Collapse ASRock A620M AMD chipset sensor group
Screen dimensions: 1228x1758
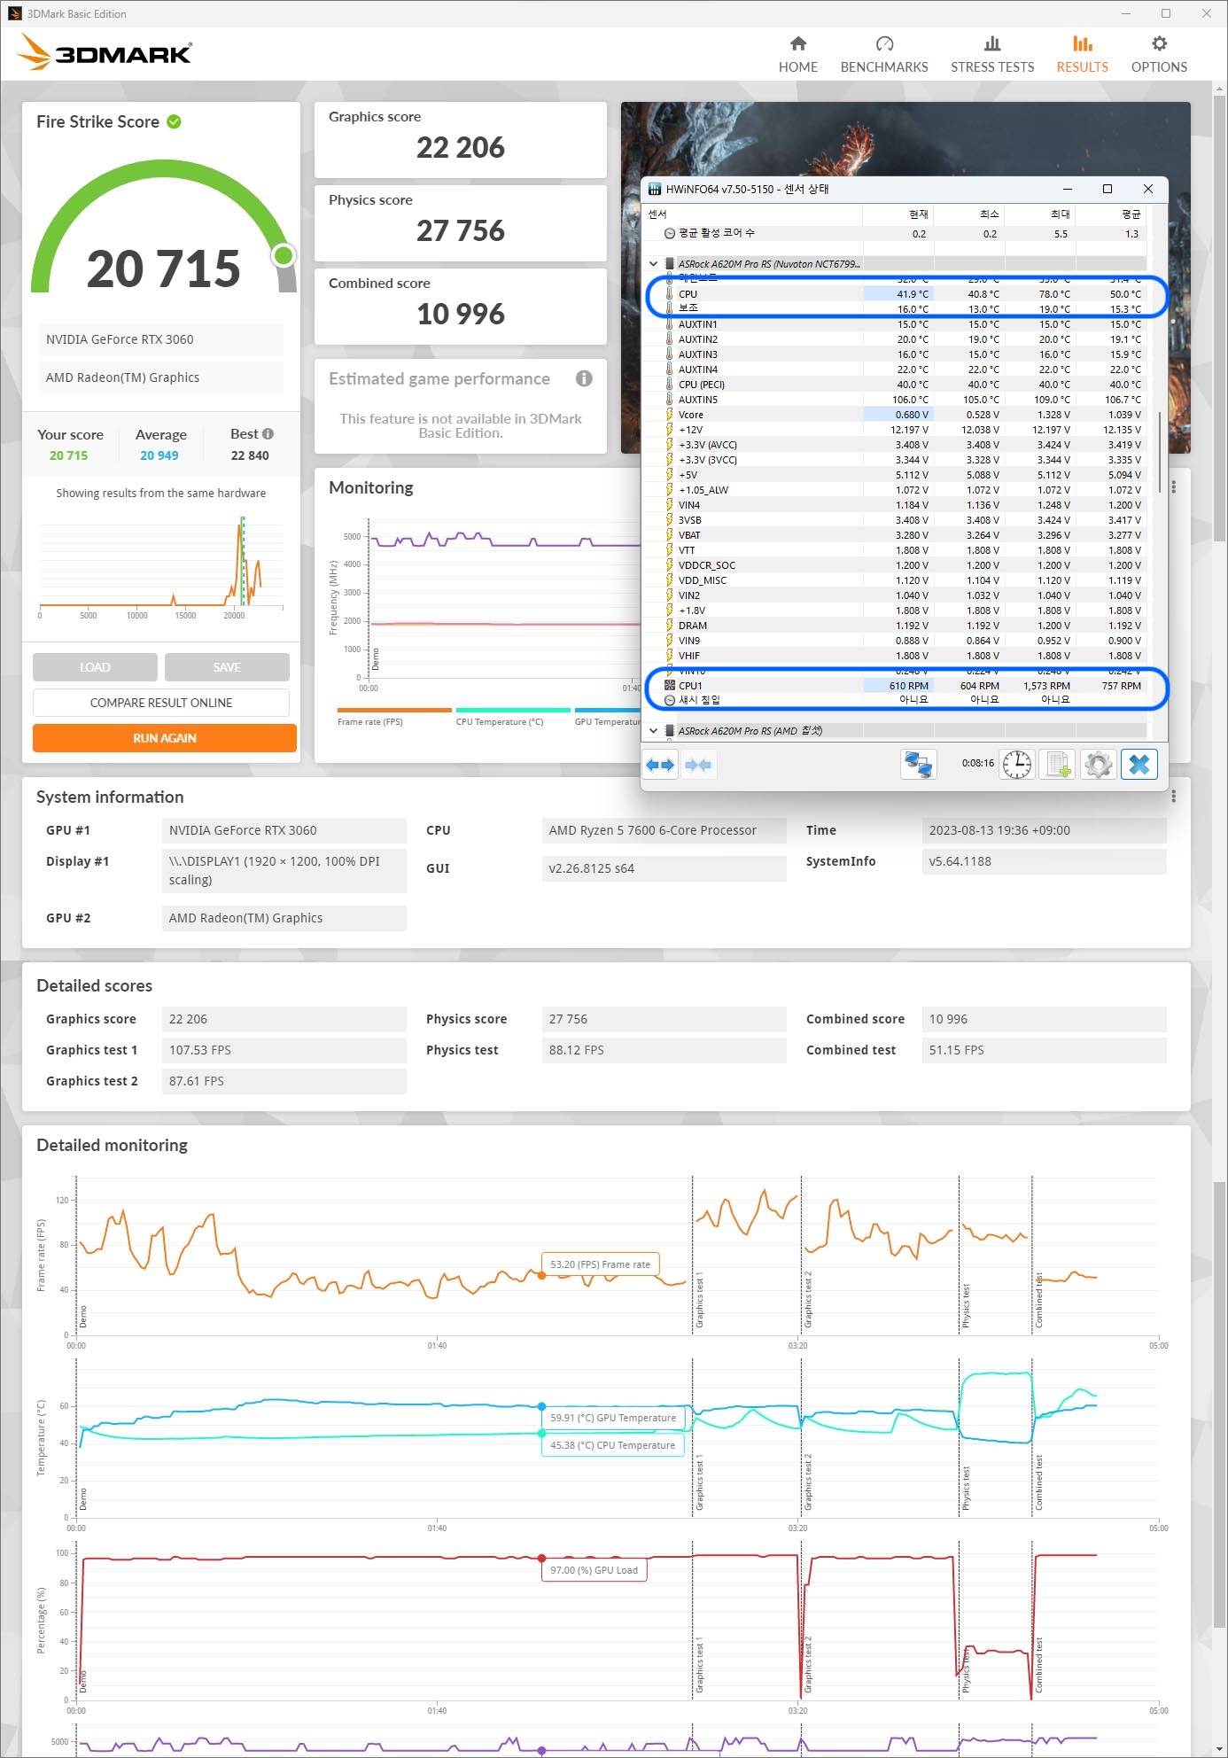(x=654, y=731)
